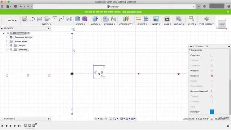Select the Rectangle sketch tool
The image size is (231, 130).
39,19
